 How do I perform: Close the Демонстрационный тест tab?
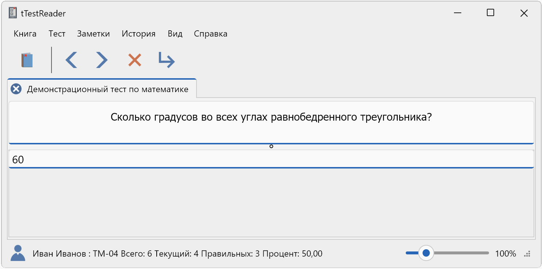pos(16,89)
